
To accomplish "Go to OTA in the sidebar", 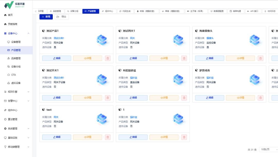I will [x=13, y=75].
